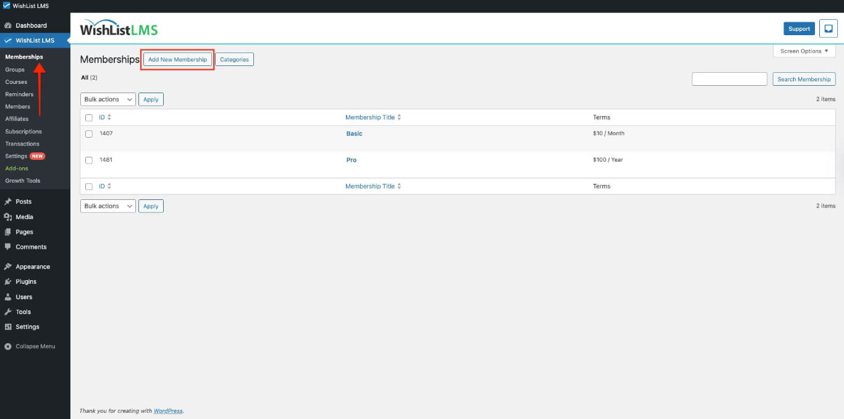Click the monitor icon next to Support

[828, 28]
